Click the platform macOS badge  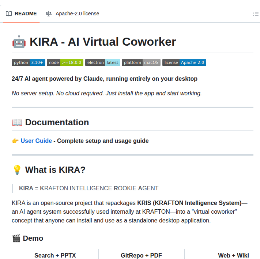141,62
